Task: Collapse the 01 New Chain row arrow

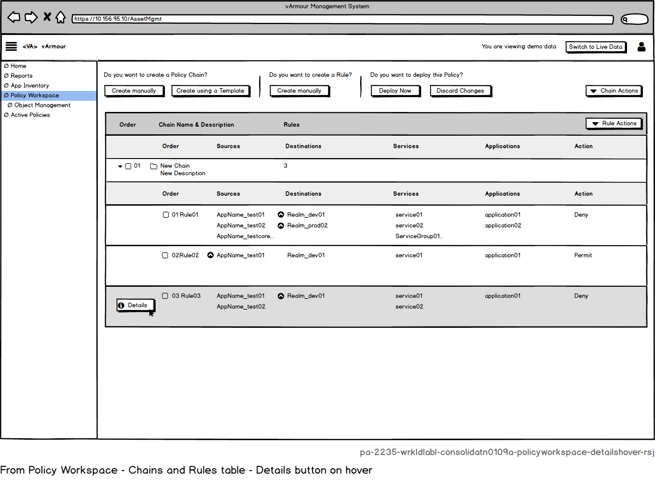Action: pos(120,166)
